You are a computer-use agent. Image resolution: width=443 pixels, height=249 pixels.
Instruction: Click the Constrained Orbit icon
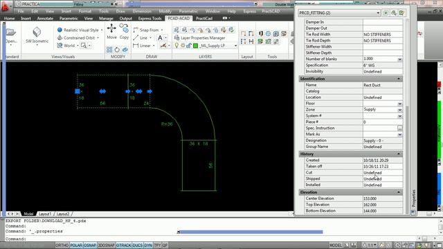coord(60,38)
